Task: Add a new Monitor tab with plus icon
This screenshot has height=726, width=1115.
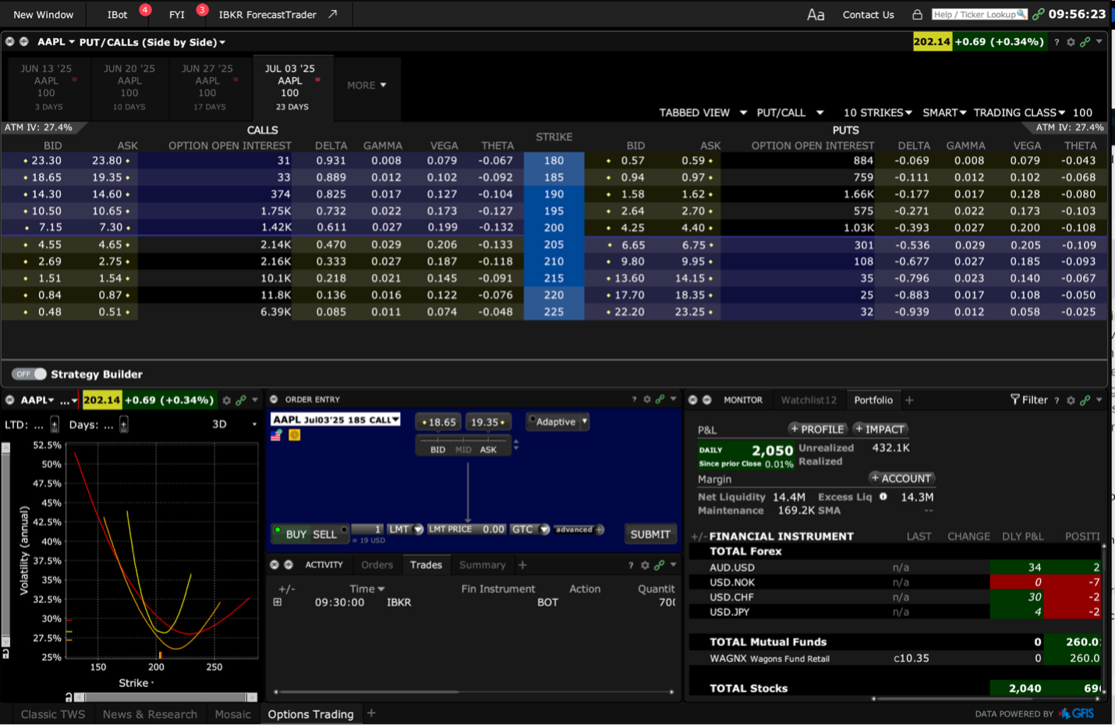Action: (x=909, y=400)
